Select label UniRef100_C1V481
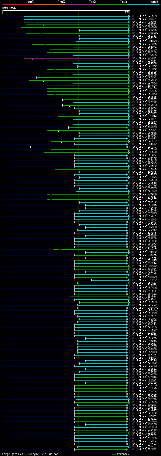The height and width of the screenshot is (456, 161). click(x=144, y=216)
